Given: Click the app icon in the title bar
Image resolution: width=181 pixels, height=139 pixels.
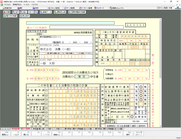Looking at the screenshot, I should (x=1, y=2).
